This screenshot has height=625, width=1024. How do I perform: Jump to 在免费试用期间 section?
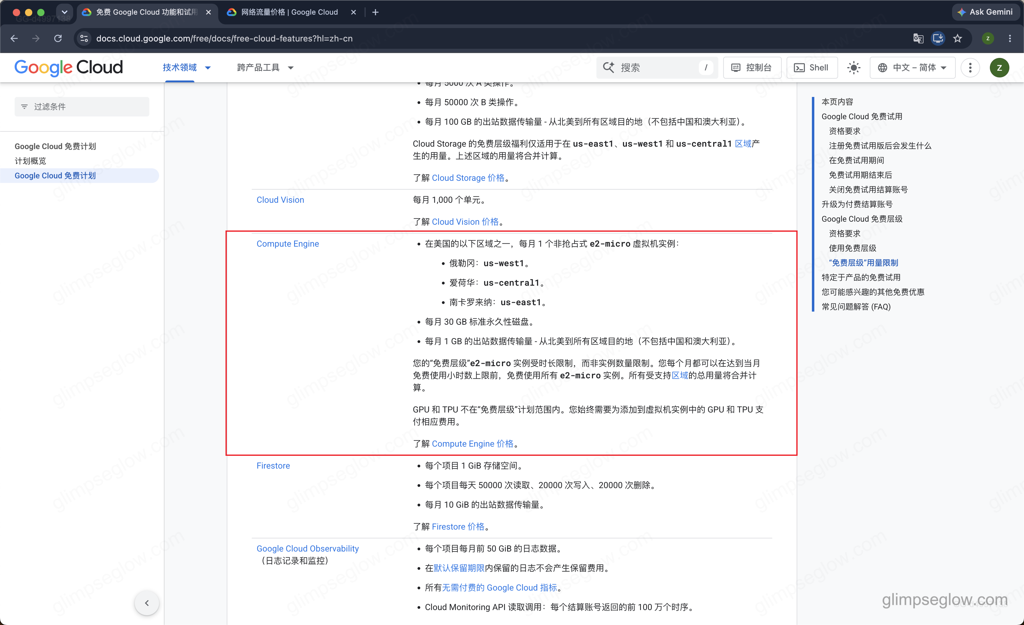856,160
